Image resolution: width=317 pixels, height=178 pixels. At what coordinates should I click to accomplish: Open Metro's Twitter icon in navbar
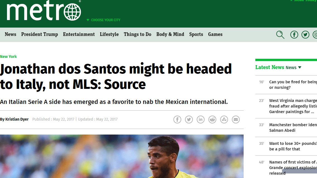click(x=305, y=35)
